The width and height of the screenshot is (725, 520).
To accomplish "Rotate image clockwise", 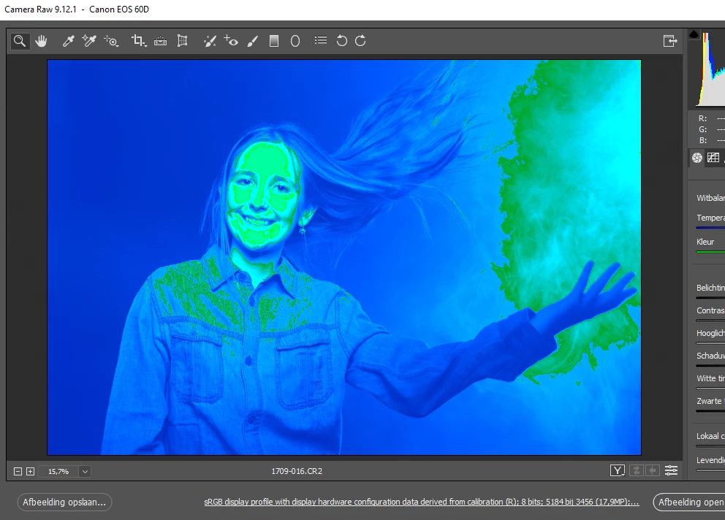I will [x=360, y=41].
